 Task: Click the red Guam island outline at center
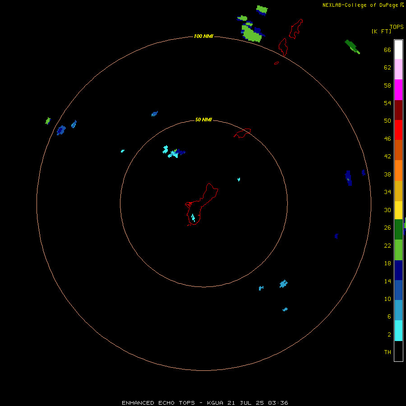pos(202,204)
